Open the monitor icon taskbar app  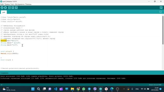point(67,89)
